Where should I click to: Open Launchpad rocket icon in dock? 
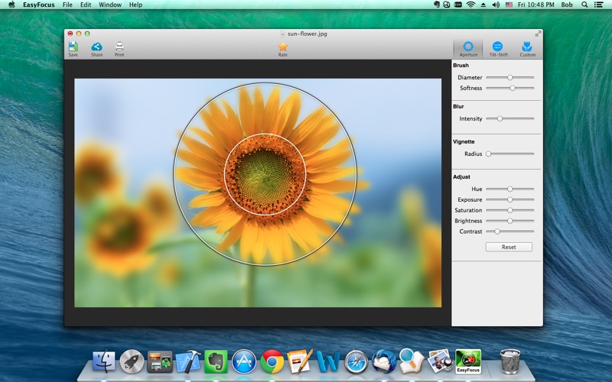point(132,361)
